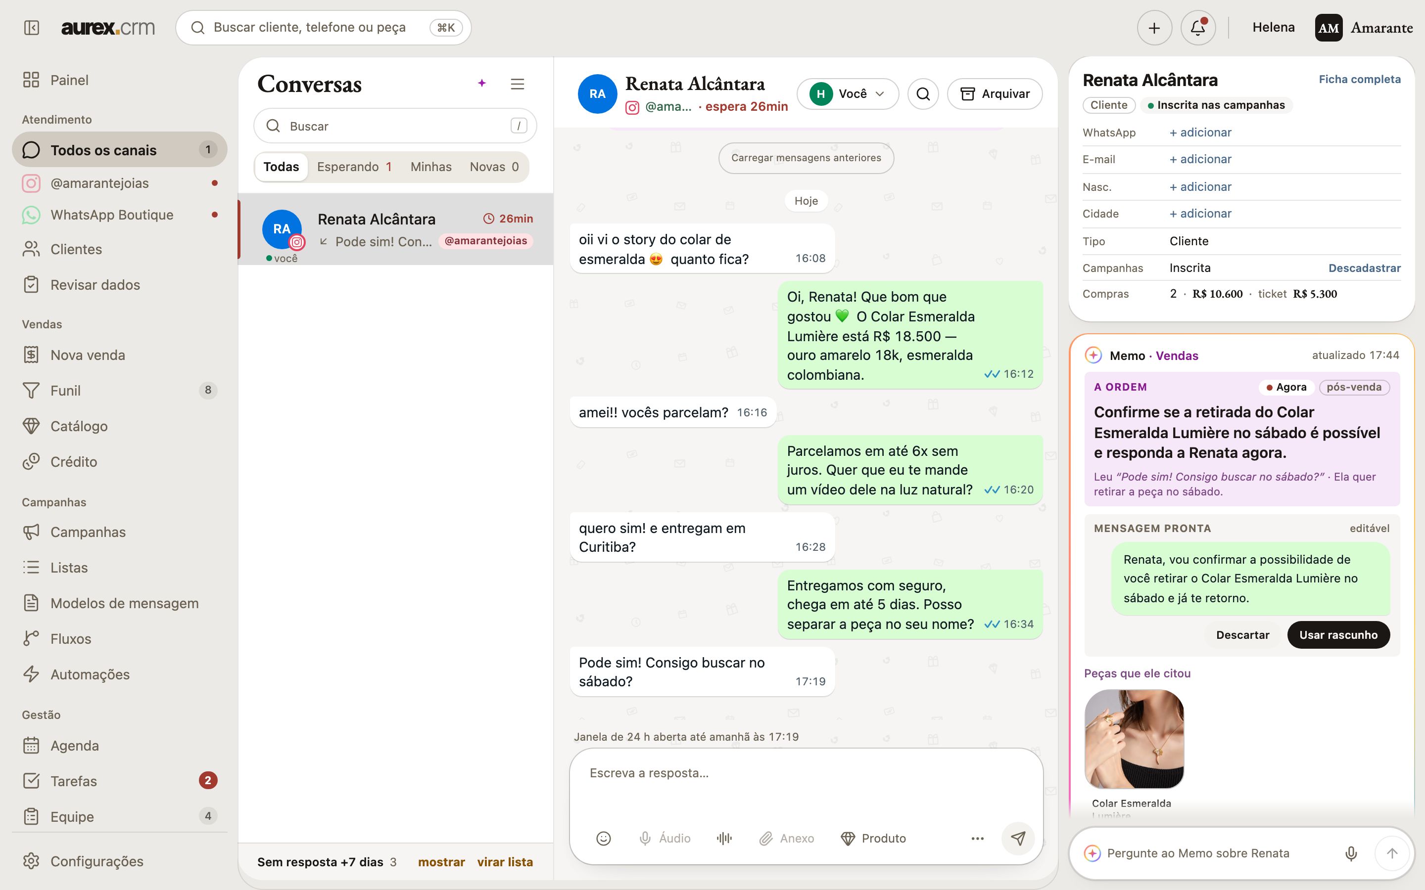Open the Renata Alcântara conversation row
This screenshot has height=890, width=1425.
(x=396, y=229)
